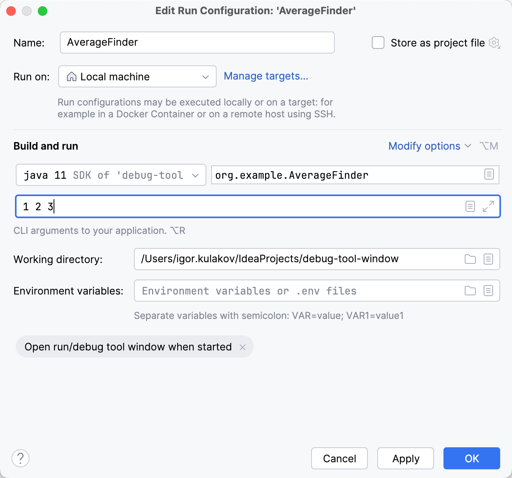
Task: Browse folder for Environment variables
Action: (x=470, y=291)
